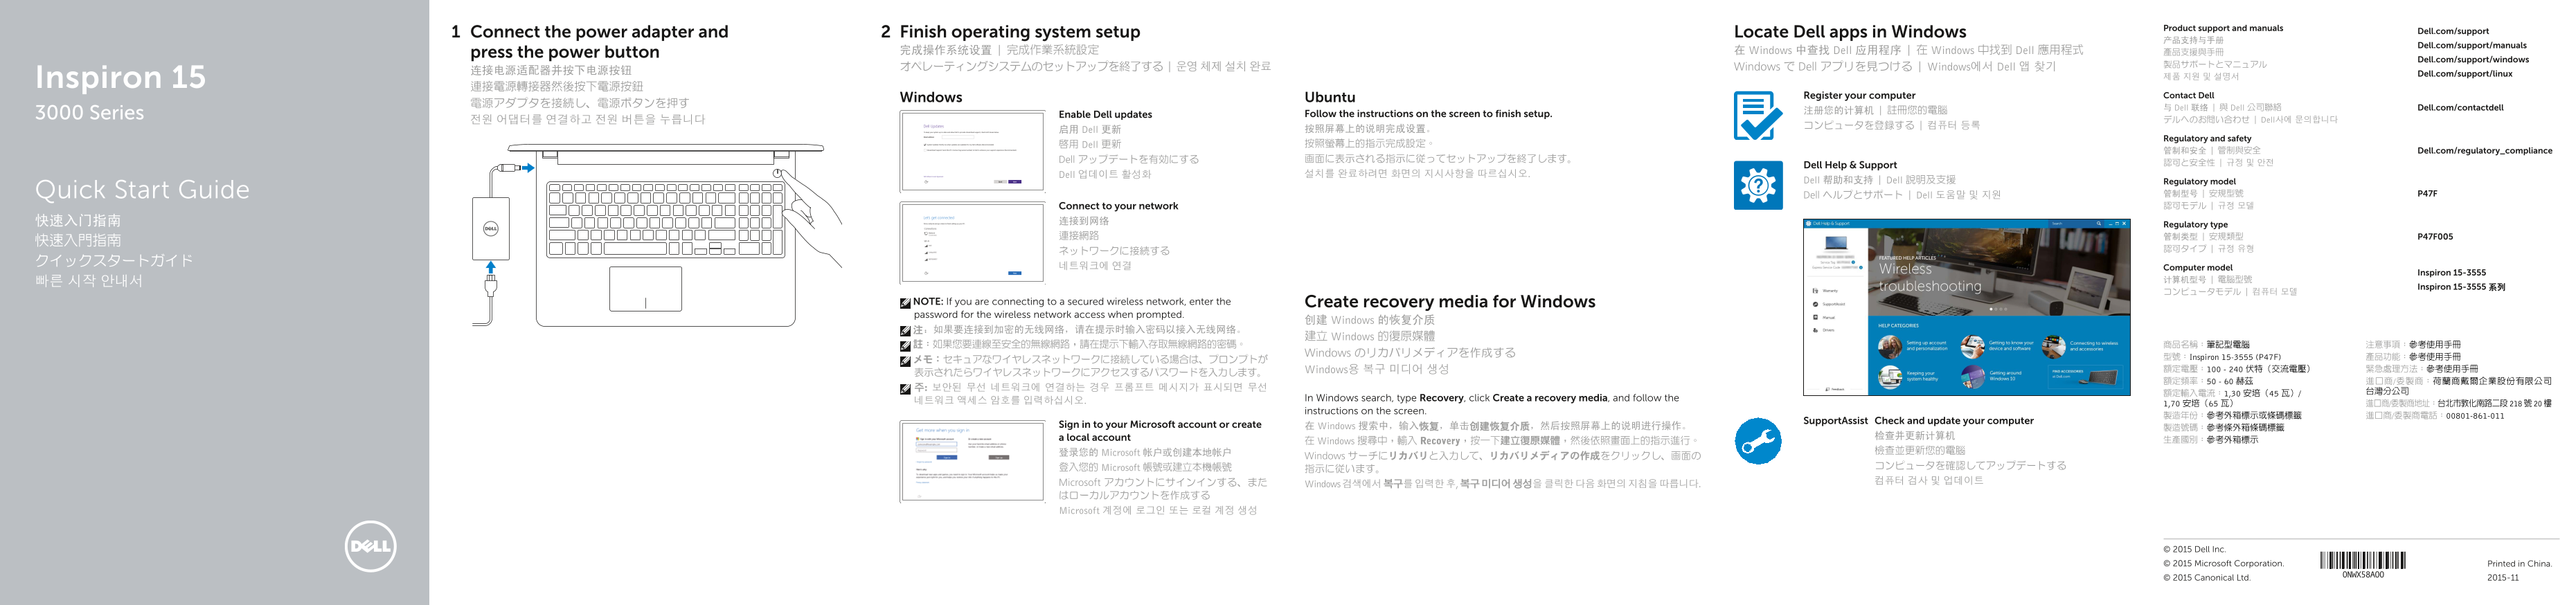Screen dimensions: 2576x605
Task: Click the Service Tag info icon
Action: (1853, 263)
